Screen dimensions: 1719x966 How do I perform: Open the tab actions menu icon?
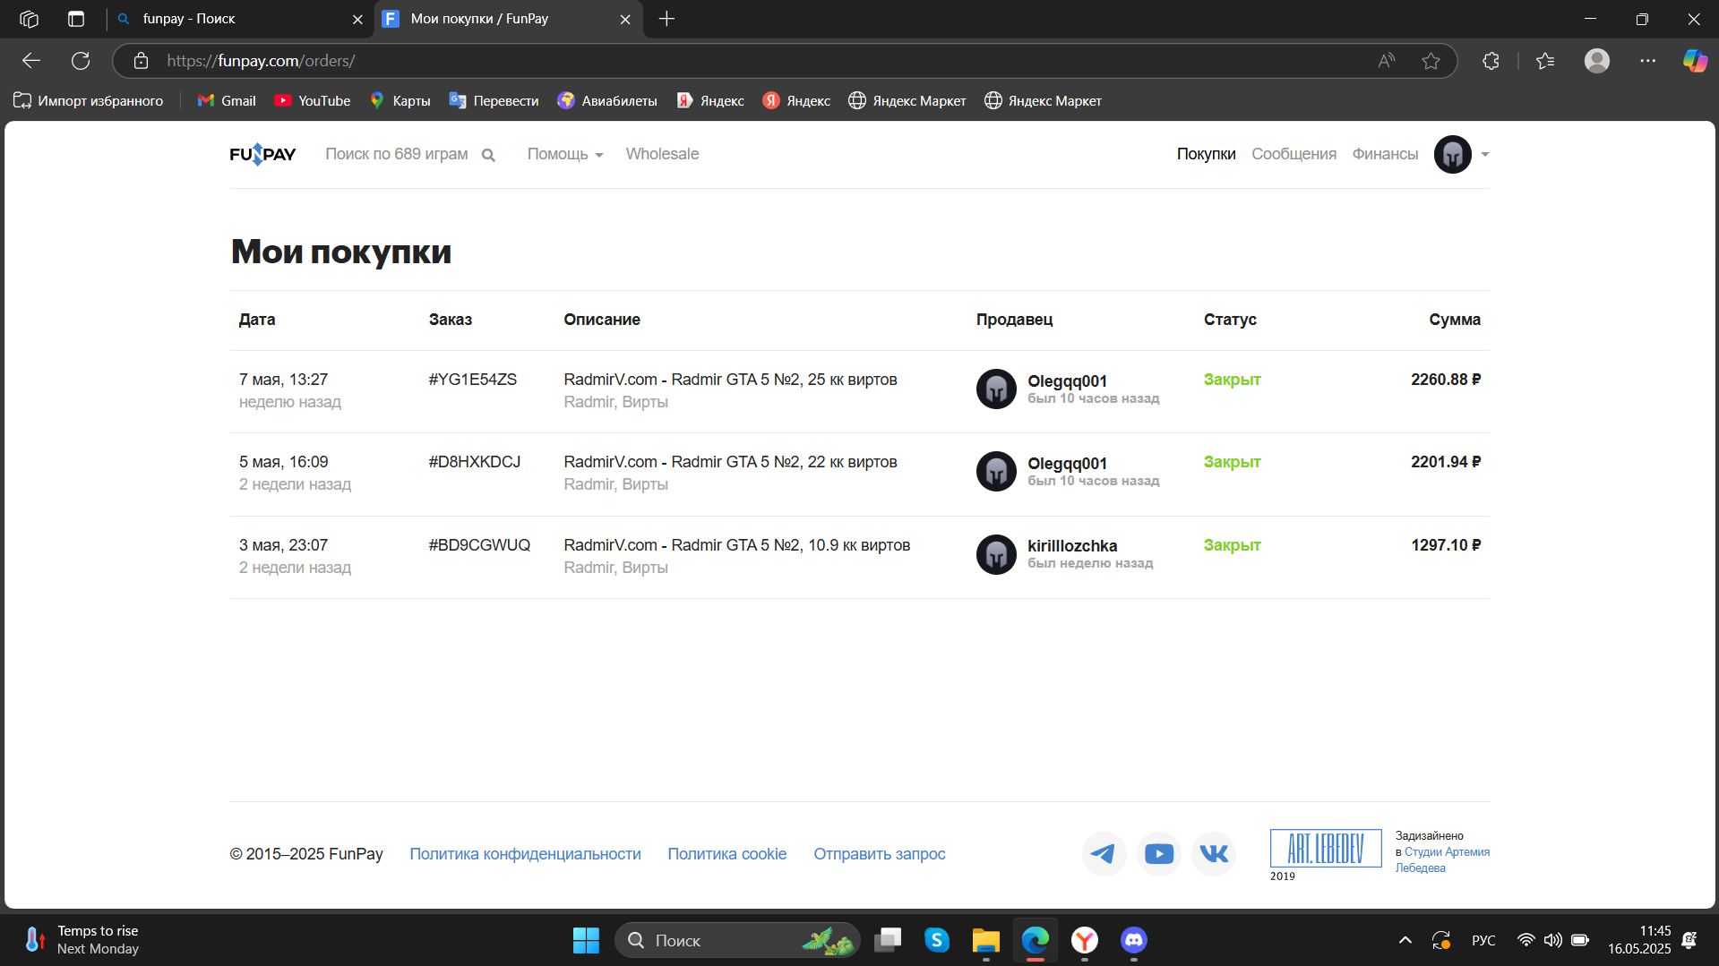coord(76,19)
